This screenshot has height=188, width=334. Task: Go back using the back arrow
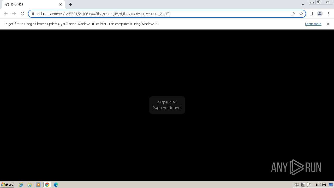[6, 14]
